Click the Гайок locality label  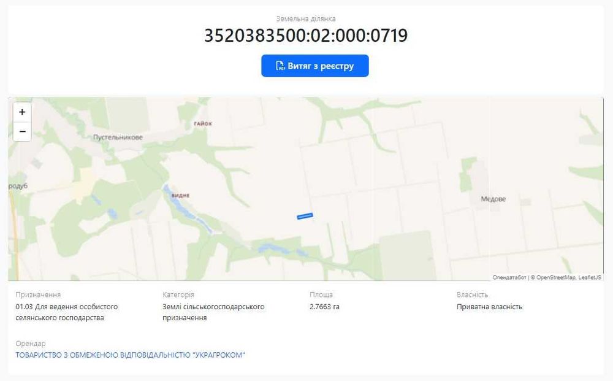pyautogui.click(x=203, y=123)
